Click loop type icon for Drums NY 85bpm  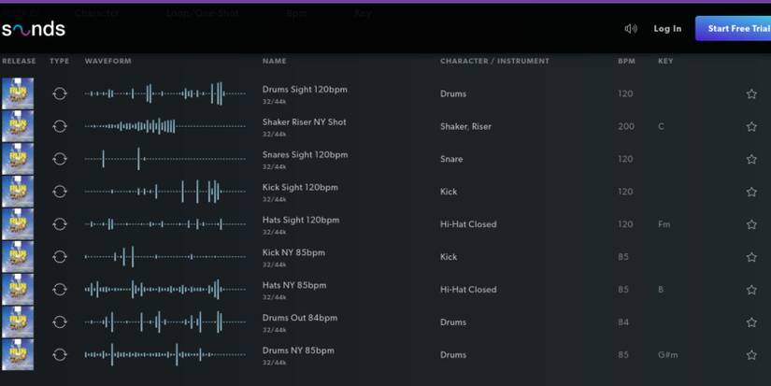60,354
